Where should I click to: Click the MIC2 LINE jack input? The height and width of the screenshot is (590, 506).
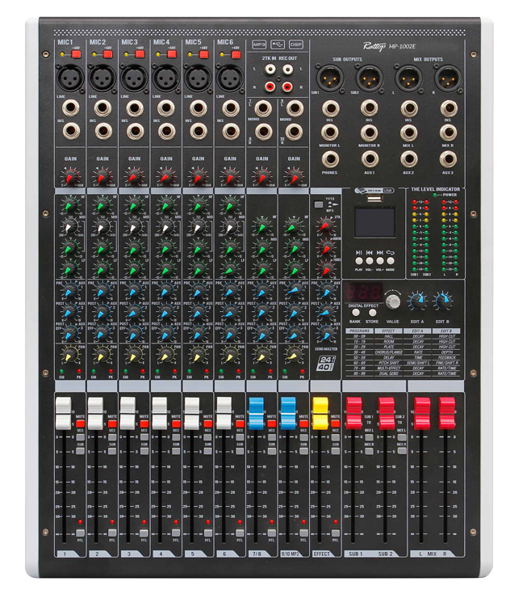coord(102,108)
